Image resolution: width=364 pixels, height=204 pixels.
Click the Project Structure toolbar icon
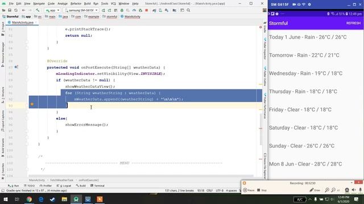coord(175,10)
